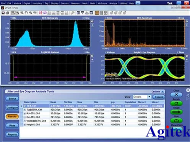
Task: Expand the TIE1, Ch1 result row
Action: [x=25, y=106]
